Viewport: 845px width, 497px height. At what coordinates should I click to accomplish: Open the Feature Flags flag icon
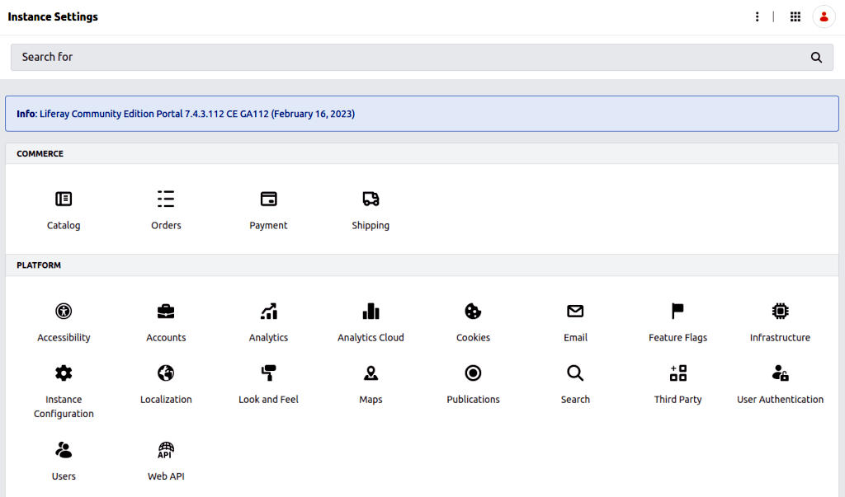[x=678, y=311]
